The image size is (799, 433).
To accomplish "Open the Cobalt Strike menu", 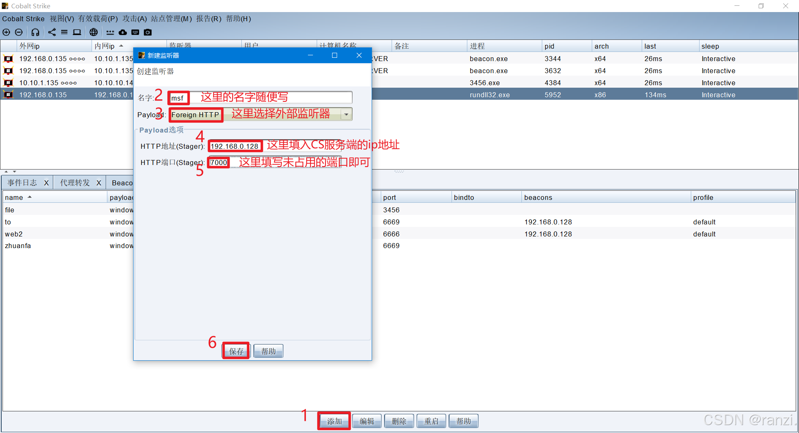I will [x=23, y=19].
